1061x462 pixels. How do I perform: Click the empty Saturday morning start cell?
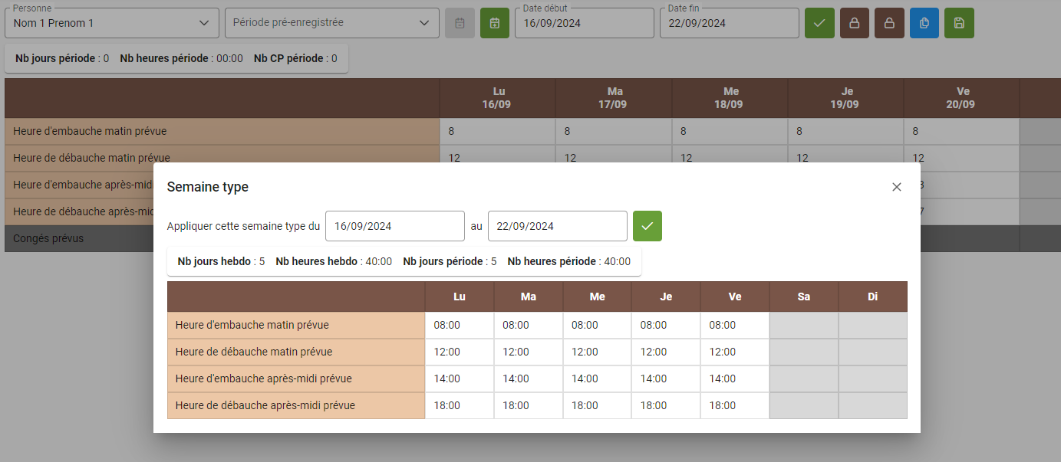click(x=803, y=325)
